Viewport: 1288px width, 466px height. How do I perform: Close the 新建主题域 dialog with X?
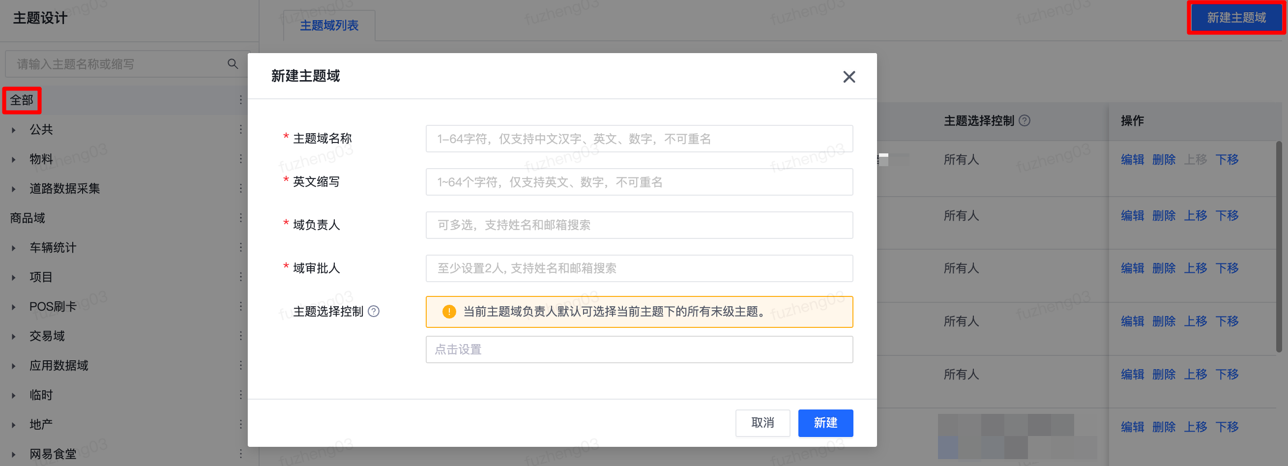[849, 77]
